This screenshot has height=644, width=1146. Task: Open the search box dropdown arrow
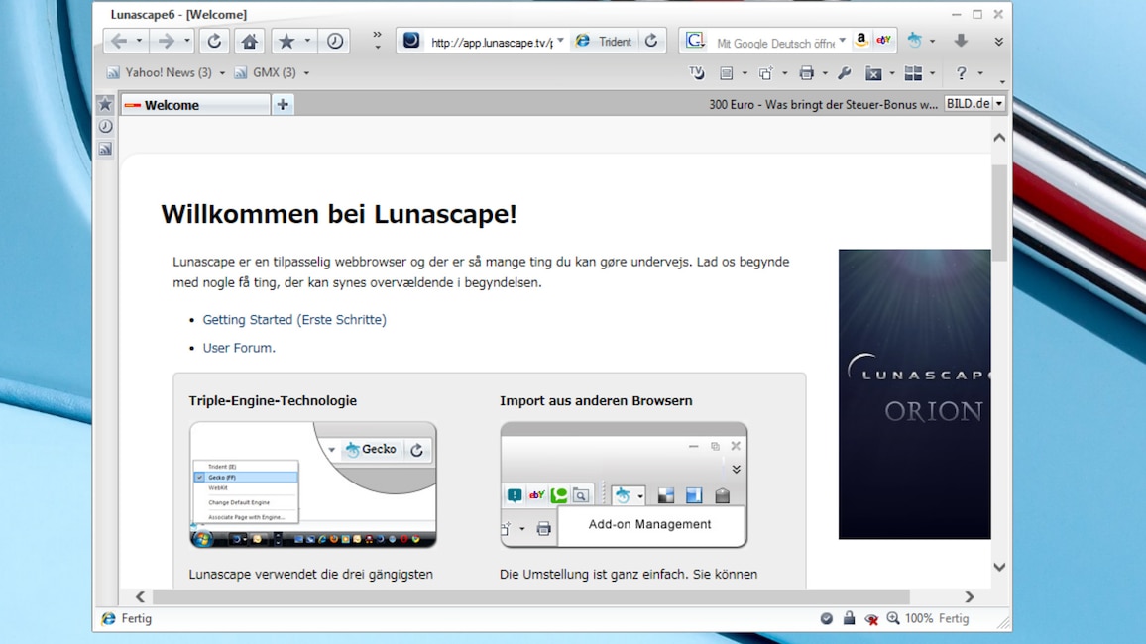[x=842, y=41]
